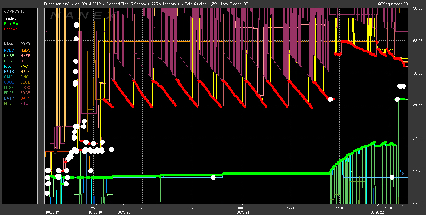Select BATS in the BIDS column
The width and height of the screenshot is (426, 215).
click(10, 72)
